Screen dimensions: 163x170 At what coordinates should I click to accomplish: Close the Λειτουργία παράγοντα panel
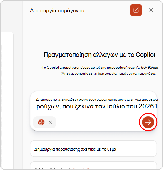click(x=151, y=10)
